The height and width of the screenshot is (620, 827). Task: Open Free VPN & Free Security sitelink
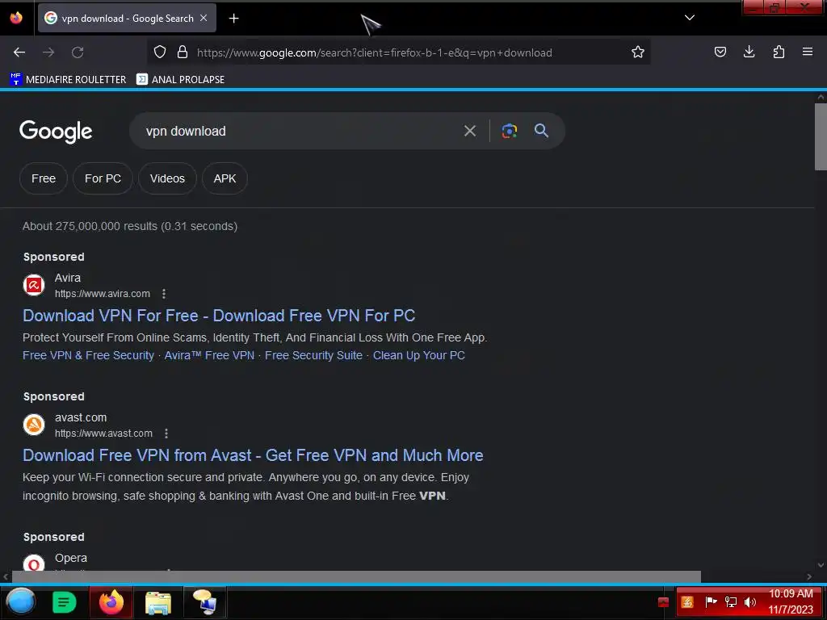[88, 355]
